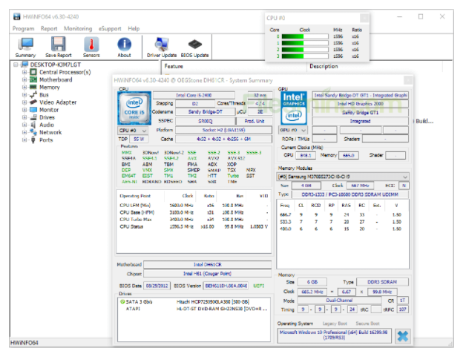Click the Intel Graphics logo
466x354 pixels.
[294, 108]
